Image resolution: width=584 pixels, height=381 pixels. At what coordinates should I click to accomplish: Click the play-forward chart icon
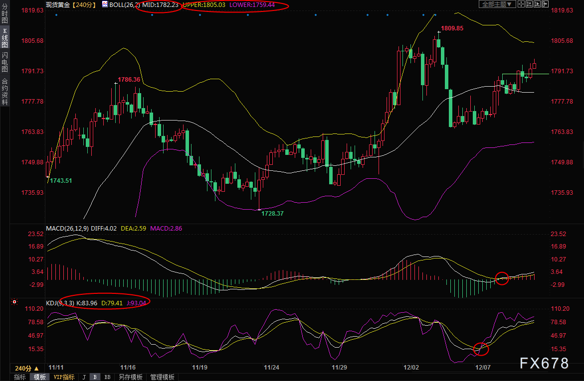538,4
